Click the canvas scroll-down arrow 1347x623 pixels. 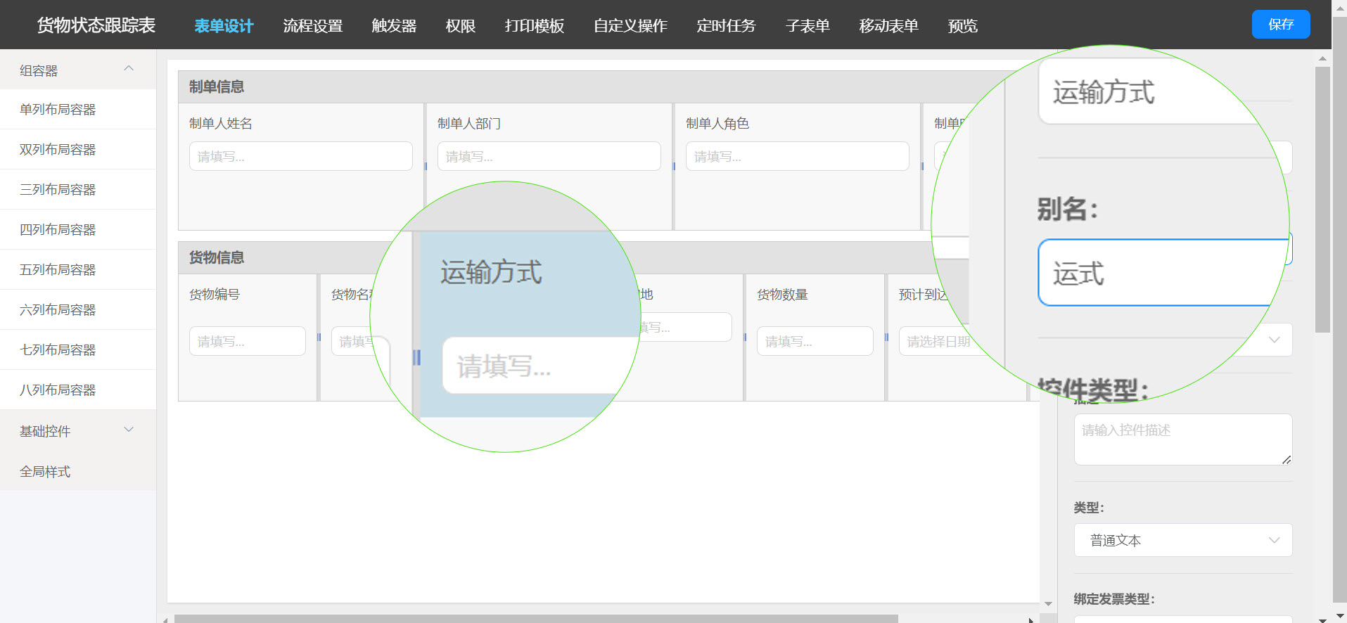(1048, 604)
